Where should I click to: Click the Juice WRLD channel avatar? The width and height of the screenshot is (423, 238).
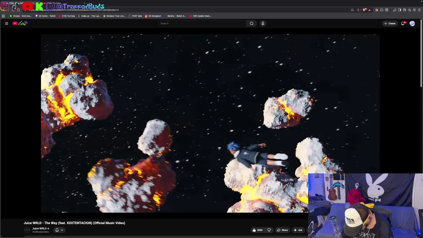tap(27, 230)
